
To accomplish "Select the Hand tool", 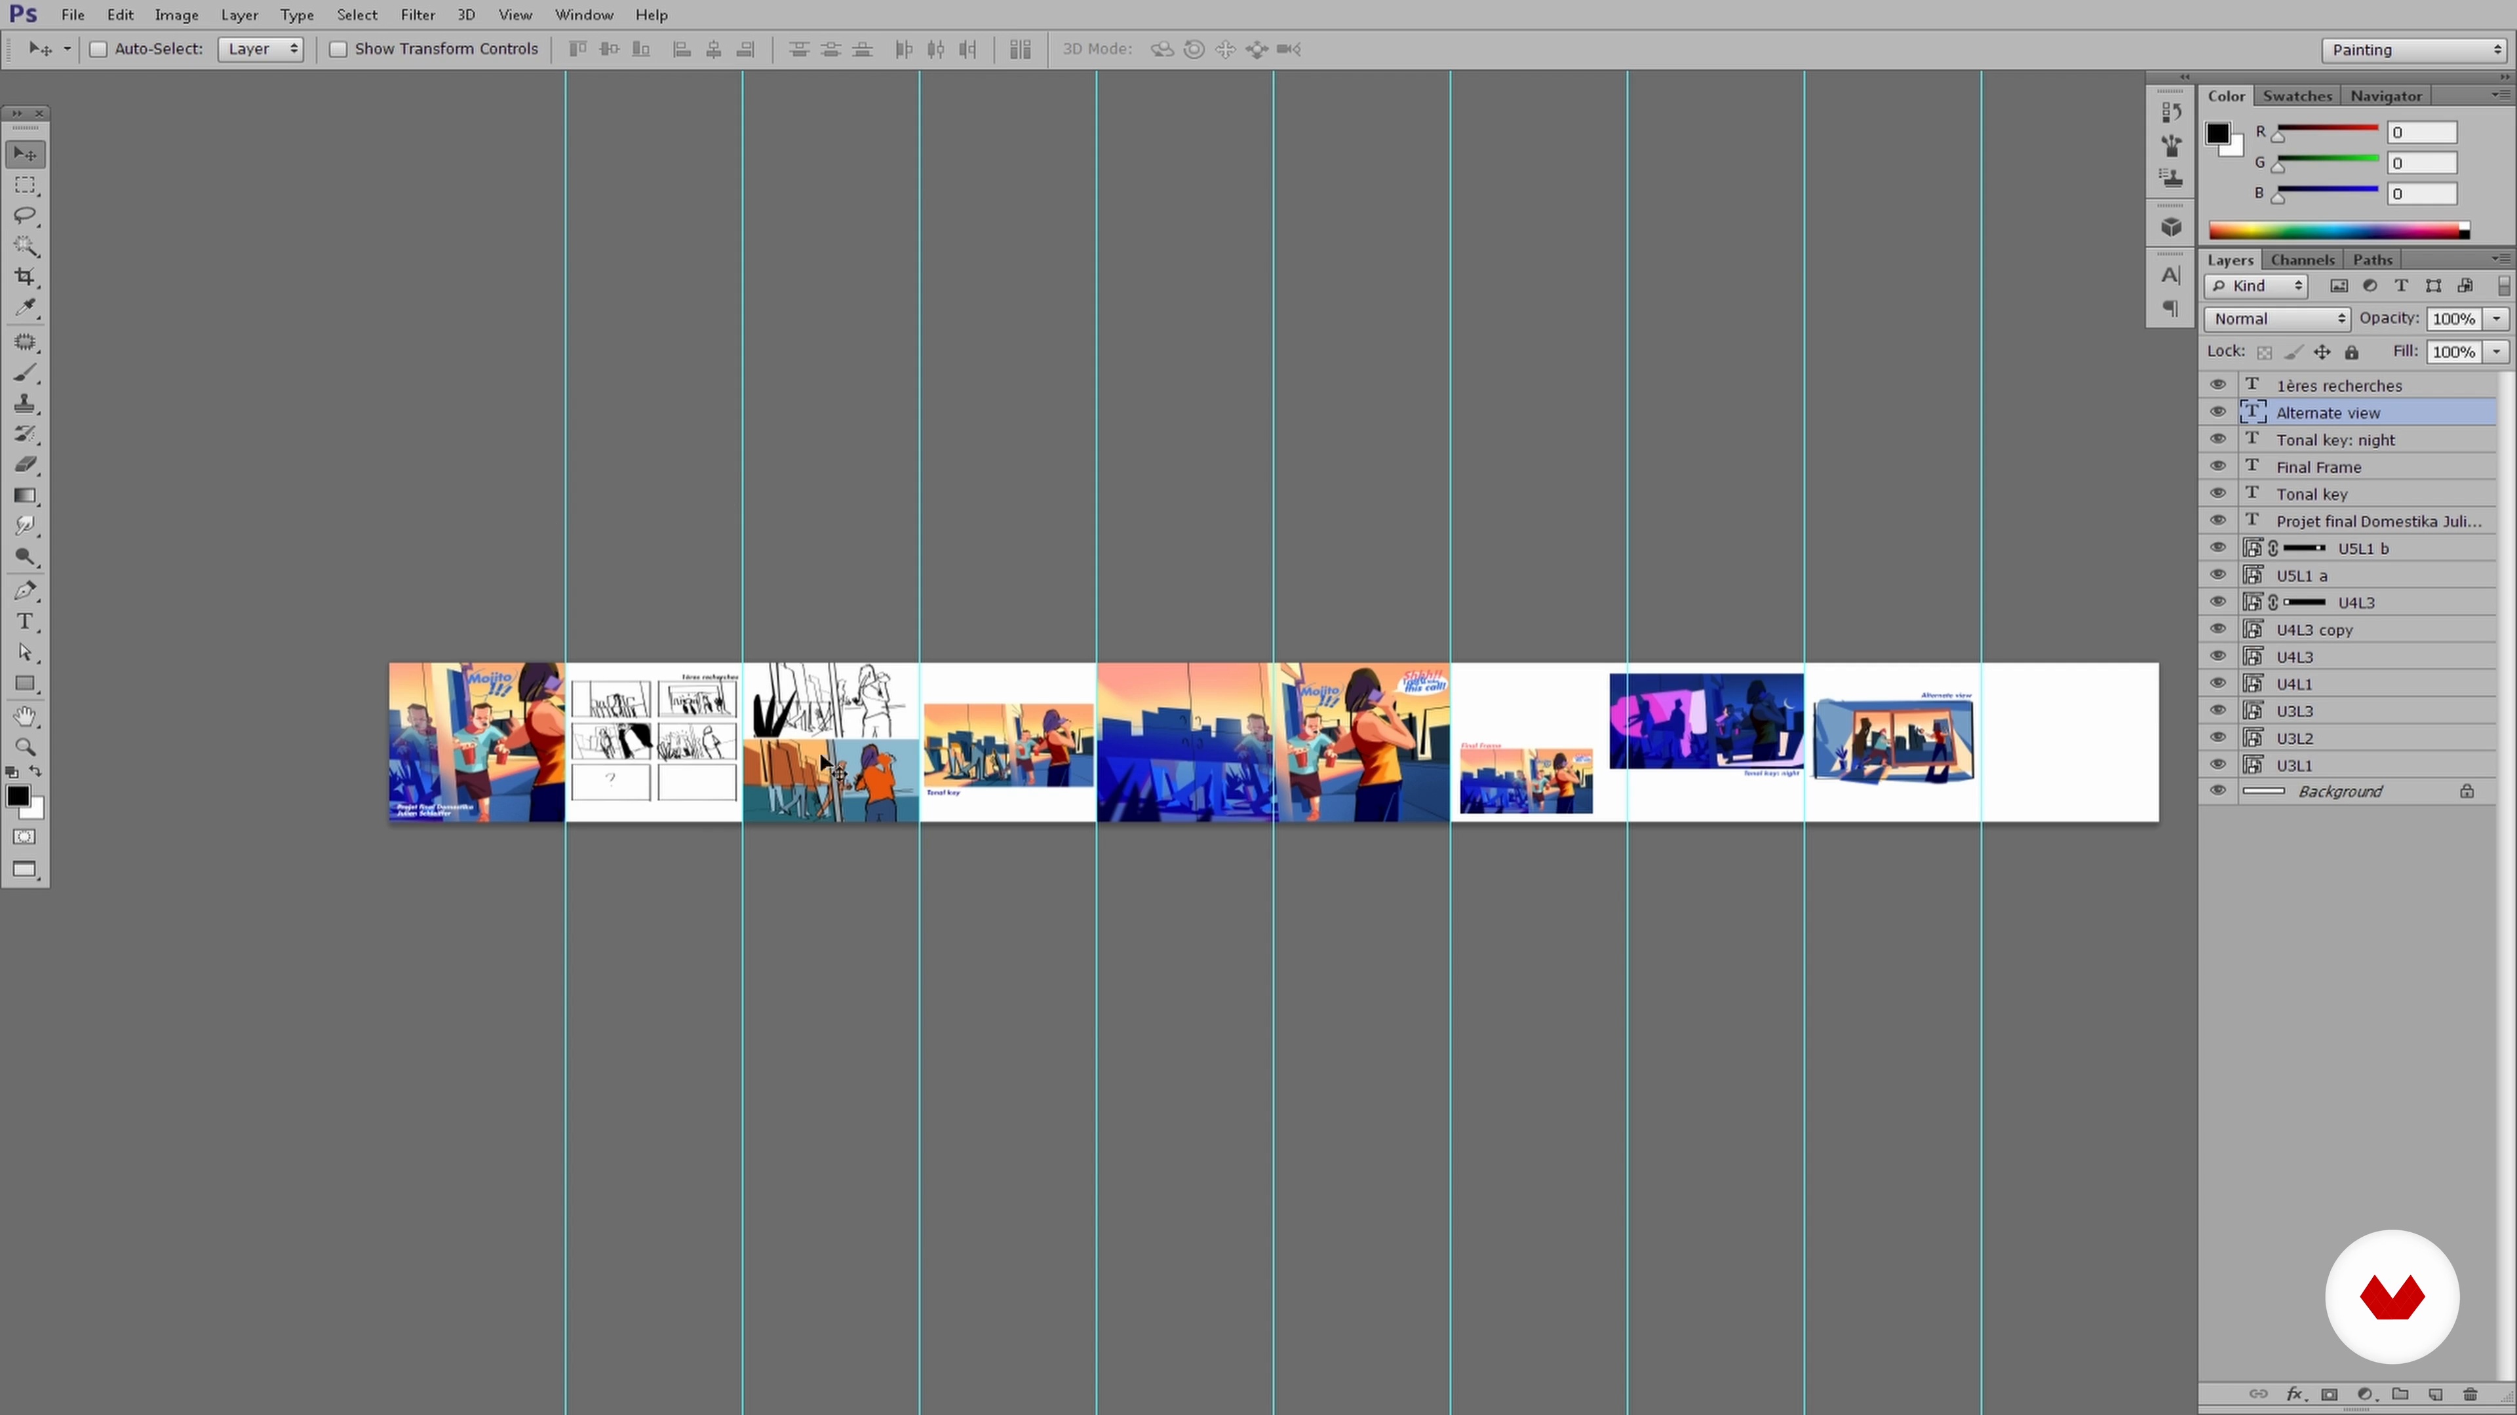I will 26,717.
